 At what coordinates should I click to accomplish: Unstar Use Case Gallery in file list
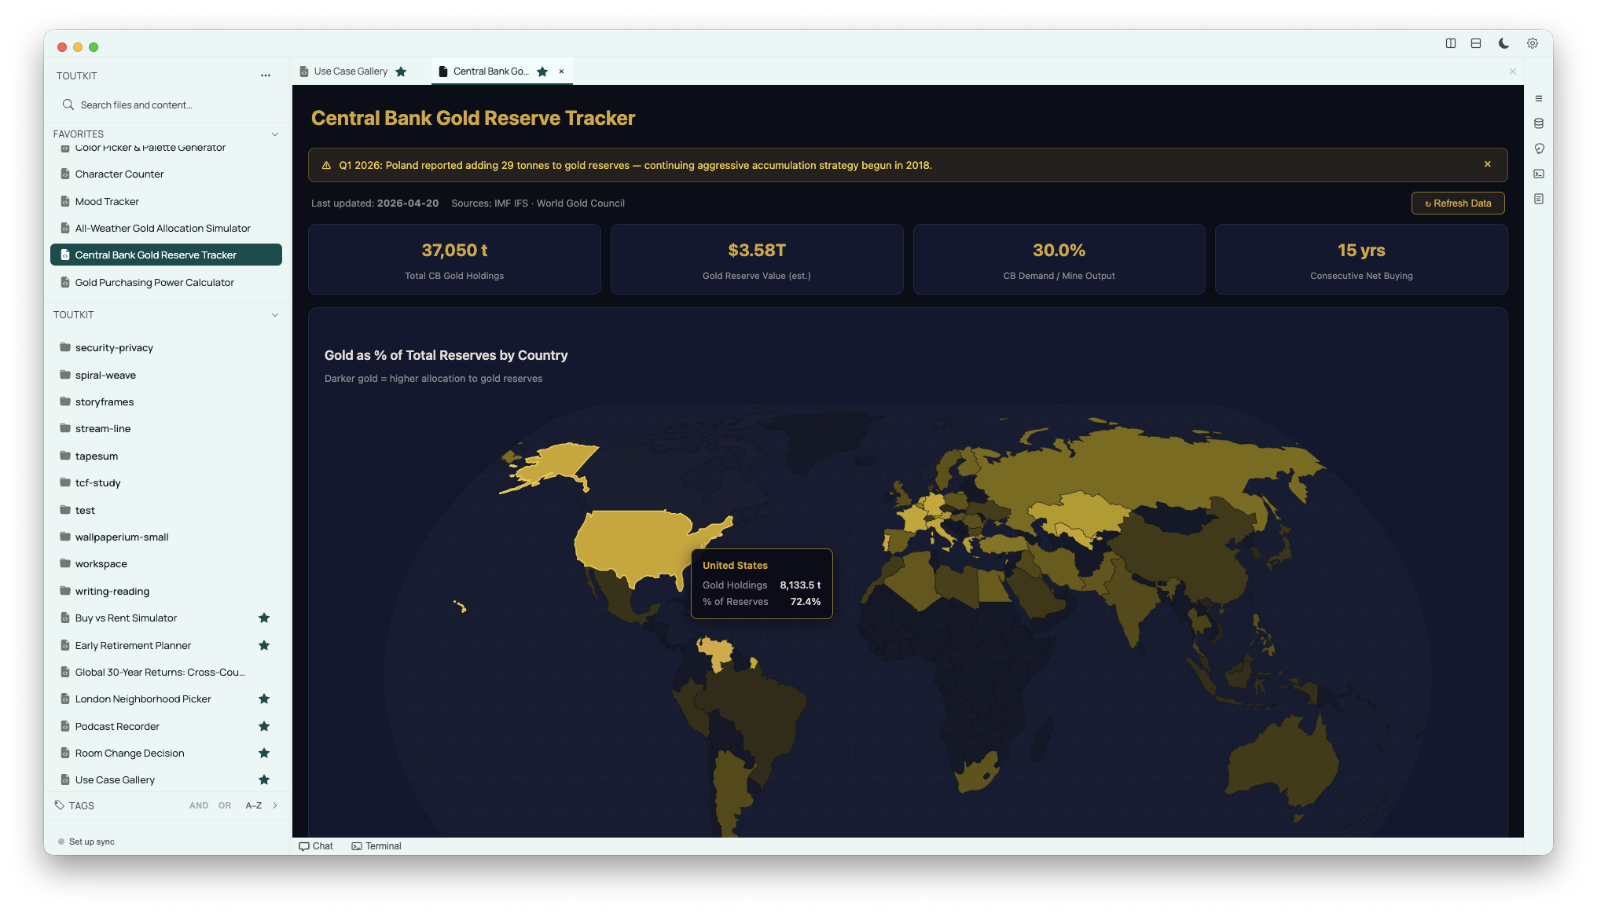point(264,780)
